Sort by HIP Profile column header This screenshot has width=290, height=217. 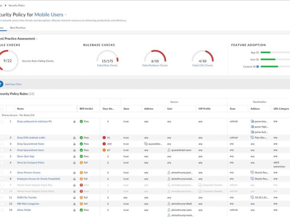point(204,109)
